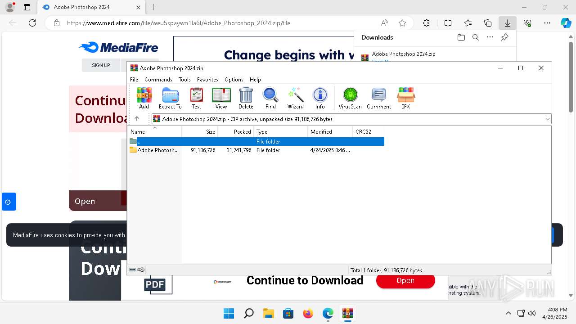576x324 pixels.
Task: Open the Options menu
Action: click(x=234, y=79)
